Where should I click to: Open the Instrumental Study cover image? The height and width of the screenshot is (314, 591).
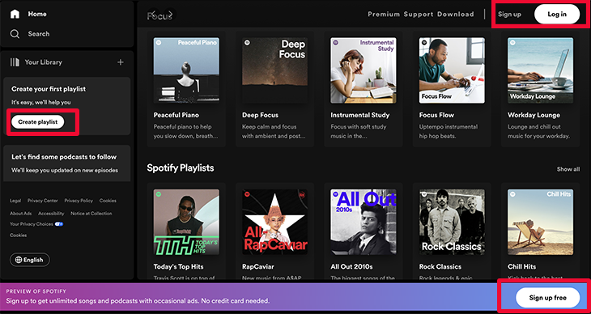(x=364, y=70)
